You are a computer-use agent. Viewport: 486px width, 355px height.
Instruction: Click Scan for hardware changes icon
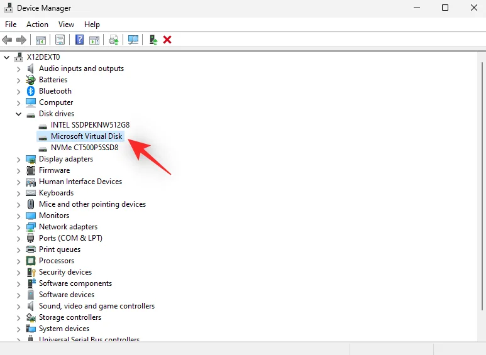click(133, 40)
